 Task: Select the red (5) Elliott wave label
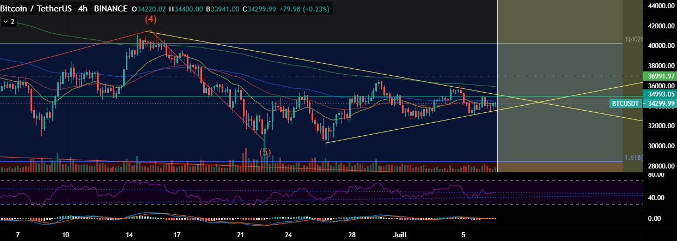coord(265,152)
